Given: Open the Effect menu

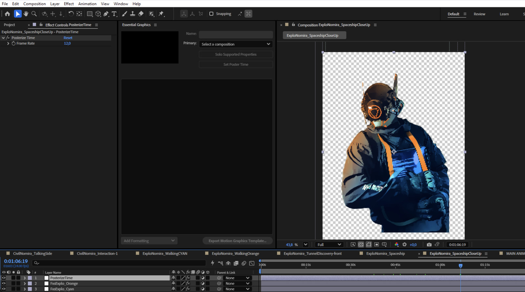Looking at the screenshot, I should point(69,4).
